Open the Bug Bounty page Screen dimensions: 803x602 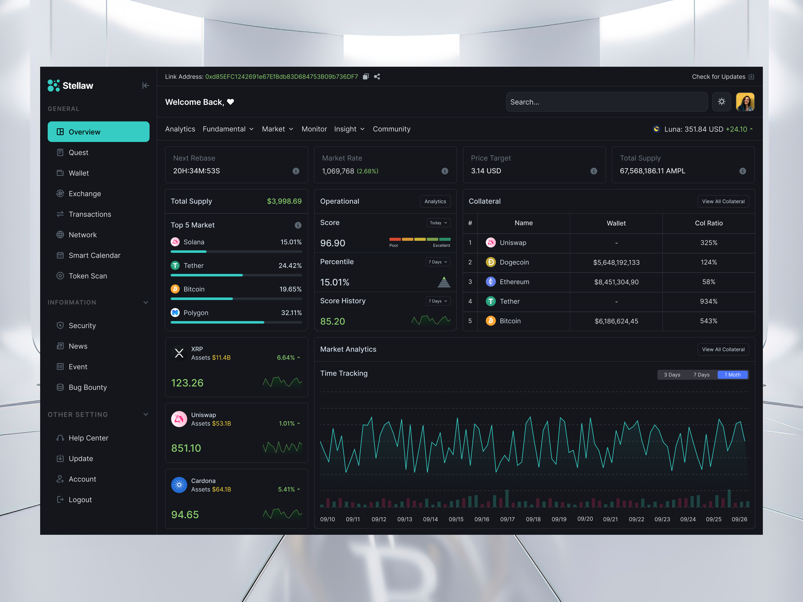[x=88, y=387]
